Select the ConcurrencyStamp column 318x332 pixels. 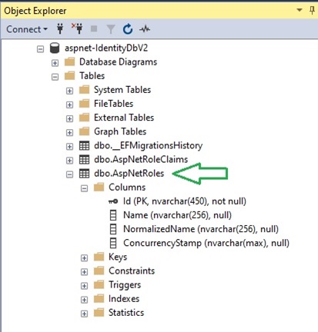point(199,243)
